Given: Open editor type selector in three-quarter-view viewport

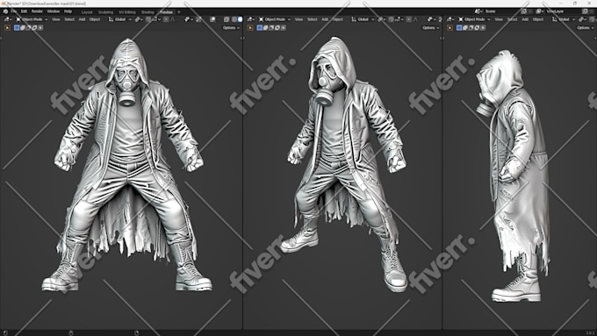Looking at the screenshot, I should coord(250,19).
